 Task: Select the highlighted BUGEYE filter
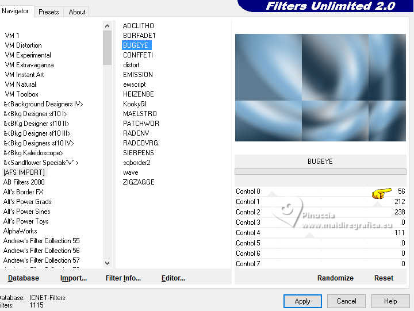pos(136,45)
